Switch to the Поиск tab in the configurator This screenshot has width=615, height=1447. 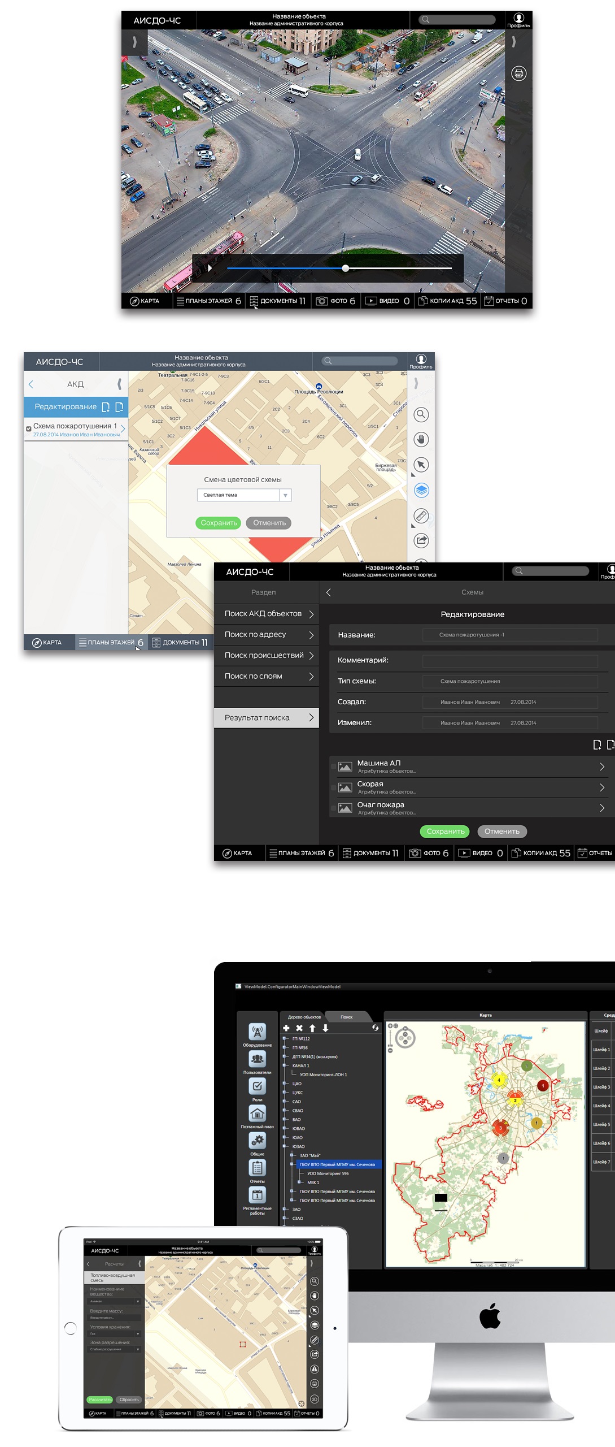[x=346, y=1017]
